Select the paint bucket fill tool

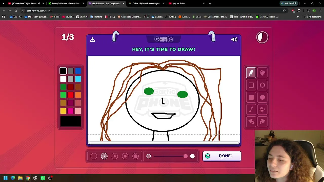(262, 109)
